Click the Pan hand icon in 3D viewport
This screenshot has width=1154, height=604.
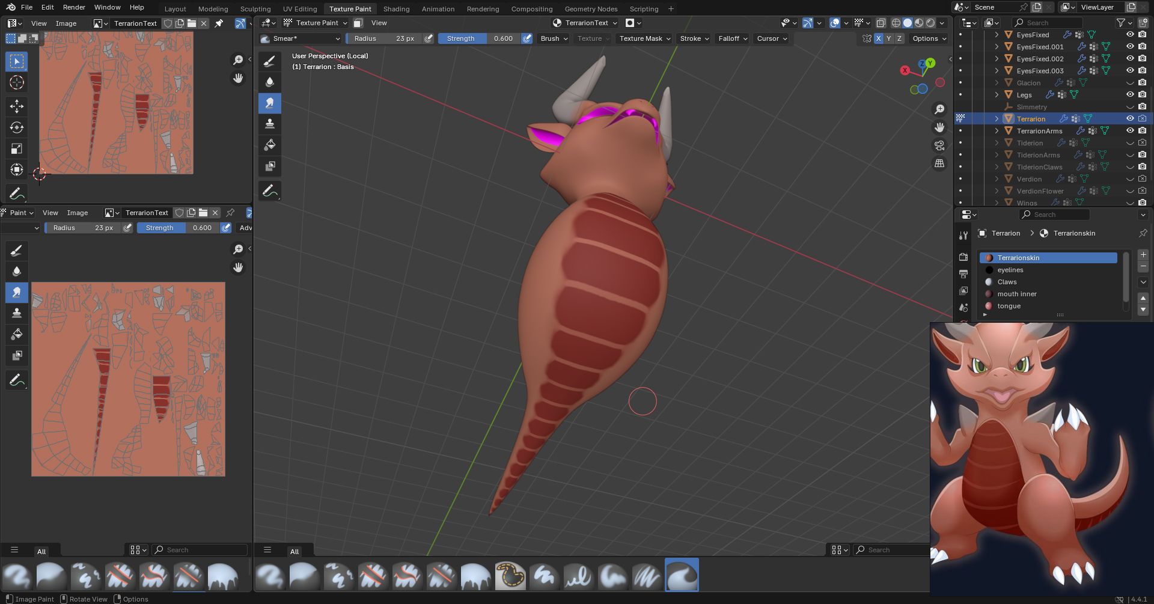[939, 127]
